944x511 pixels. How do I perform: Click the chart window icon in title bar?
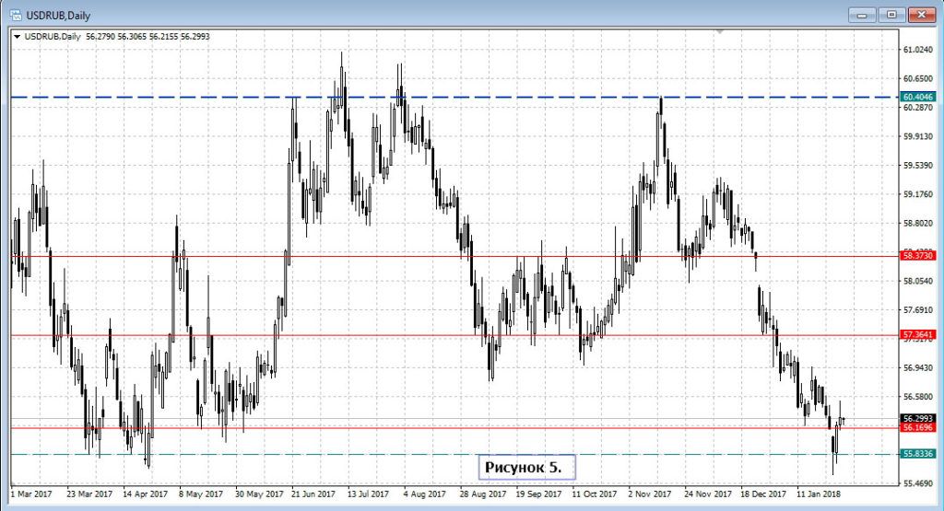[x=15, y=14]
